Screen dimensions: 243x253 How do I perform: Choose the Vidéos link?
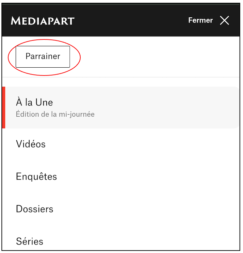[31, 144]
